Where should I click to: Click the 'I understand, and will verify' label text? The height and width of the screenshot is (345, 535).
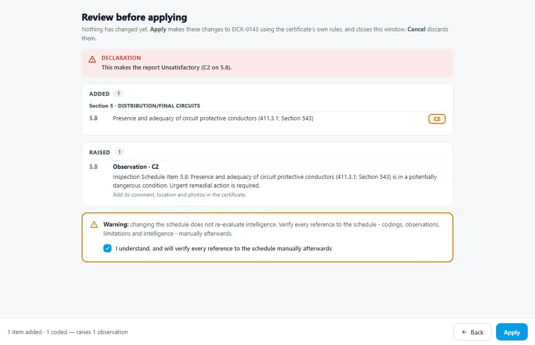click(x=224, y=249)
